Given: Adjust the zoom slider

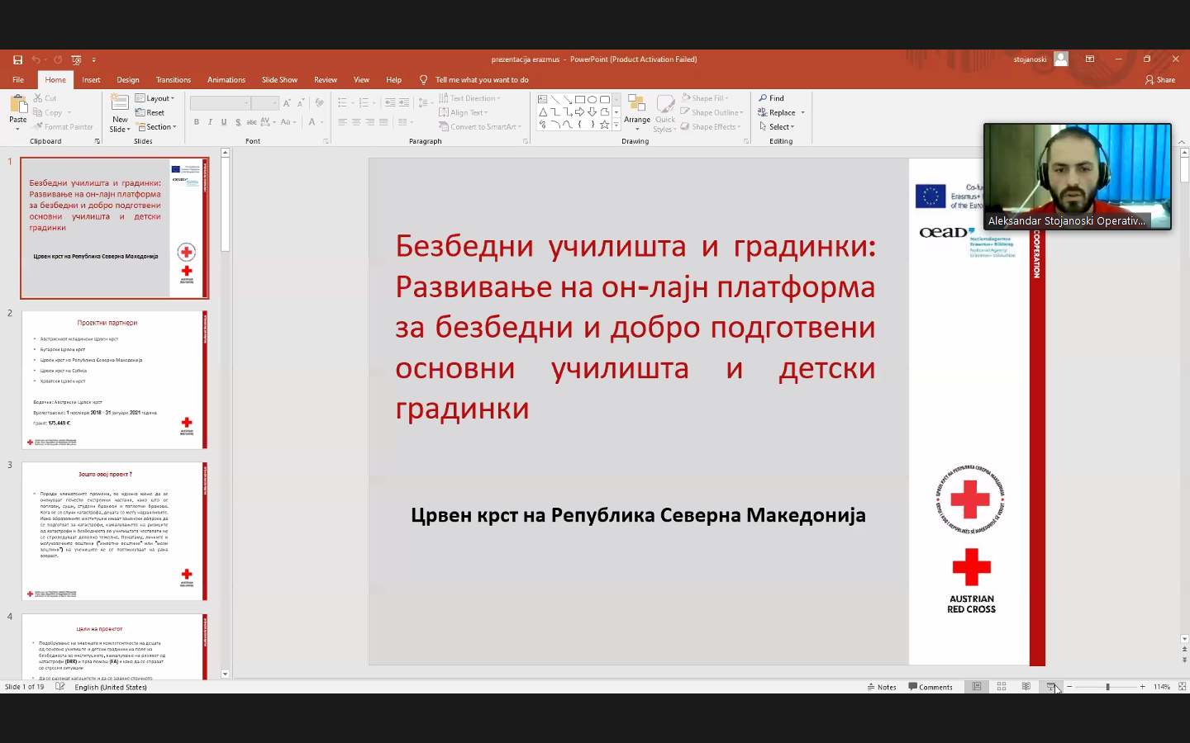Looking at the screenshot, I should pyautogui.click(x=1107, y=687).
